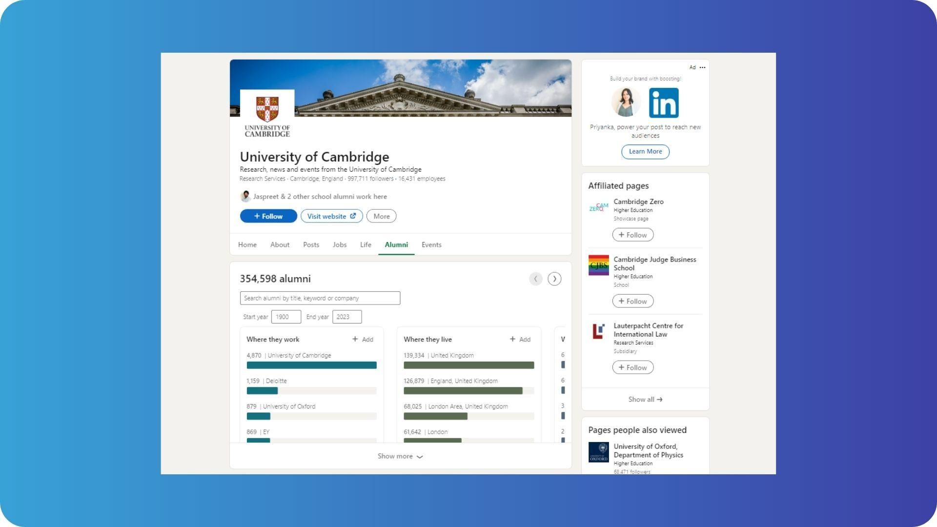The height and width of the screenshot is (527, 937).
Task: Click Learn More in the ad
Action: (x=645, y=152)
